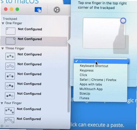Pick the three finger gesture with hollow right dot
The height and width of the screenshot is (130, 137).
10,96
